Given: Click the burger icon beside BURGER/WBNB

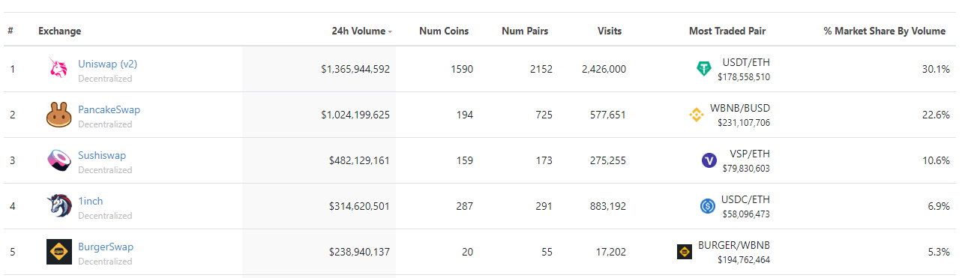Looking at the screenshot, I should 685,252.
